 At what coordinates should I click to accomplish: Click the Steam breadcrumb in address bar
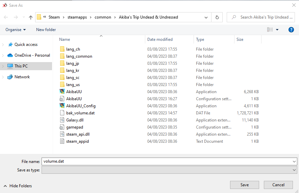point(54,17)
